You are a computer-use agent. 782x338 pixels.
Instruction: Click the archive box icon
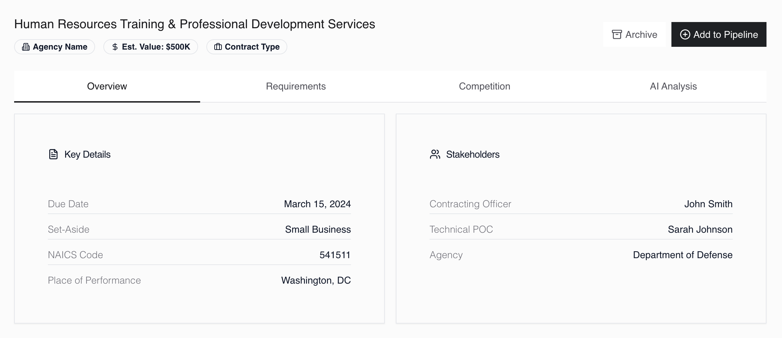617,34
